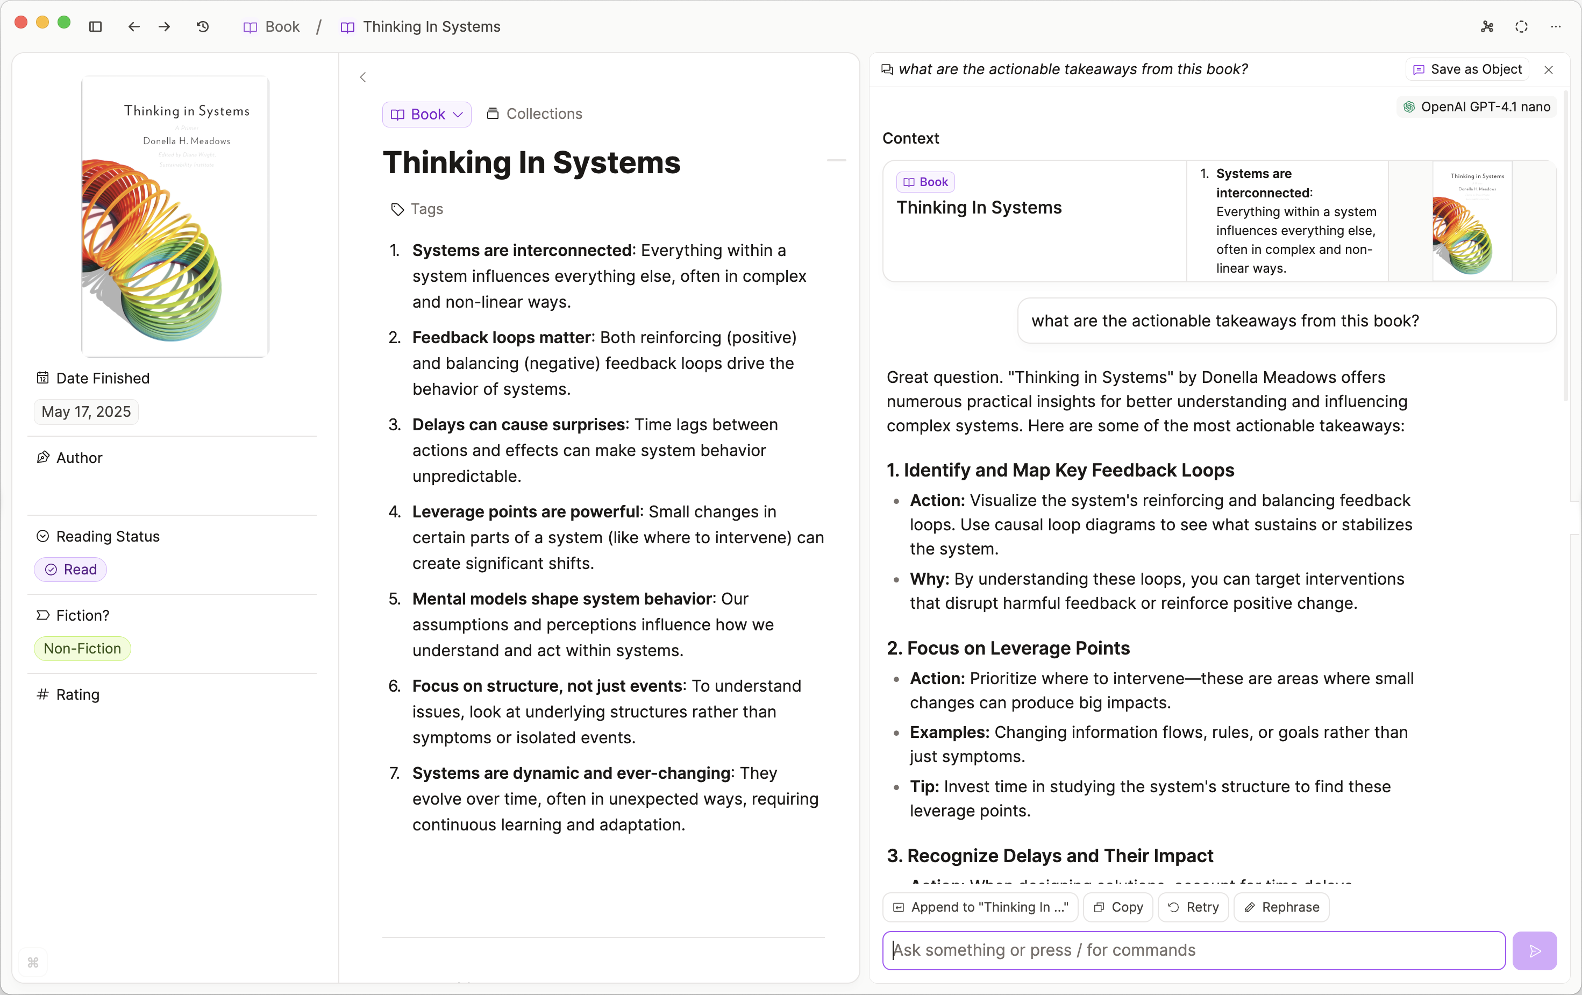Toggle the sidebar panel icon
The height and width of the screenshot is (995, 1582).
point(95,27)
